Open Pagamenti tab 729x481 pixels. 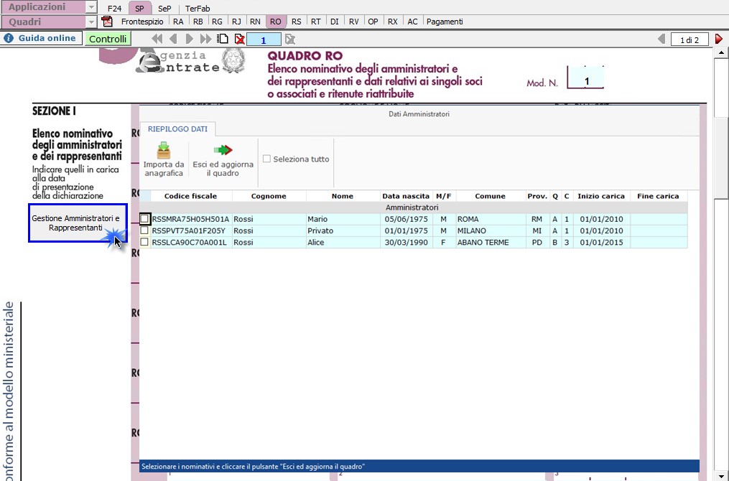[445, 22]
